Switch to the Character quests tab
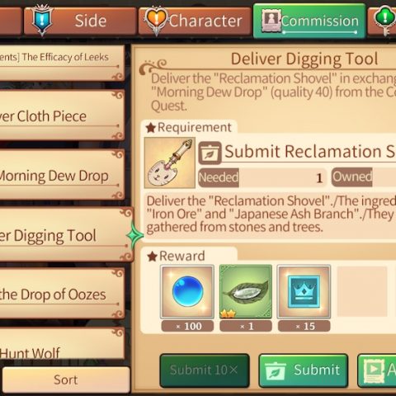Screen dimensions: 396x396 pos(195,21)
